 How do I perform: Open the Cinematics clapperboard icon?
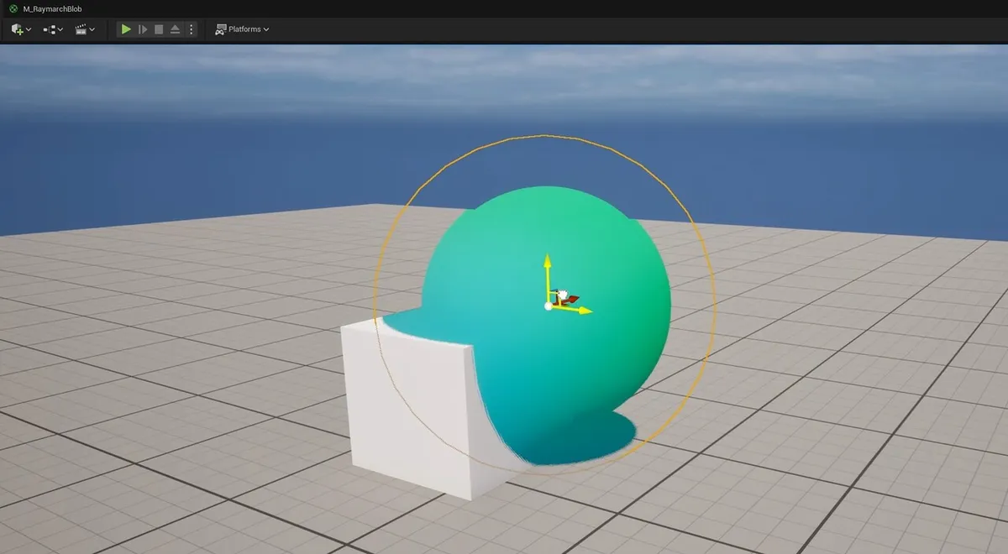81,29
